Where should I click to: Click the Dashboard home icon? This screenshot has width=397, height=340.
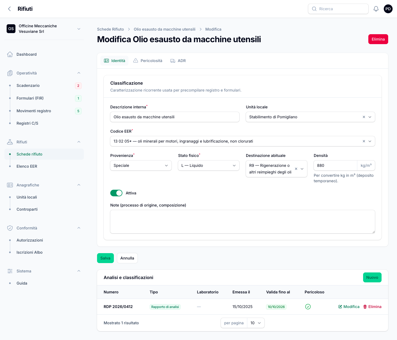tap(10, 54)
